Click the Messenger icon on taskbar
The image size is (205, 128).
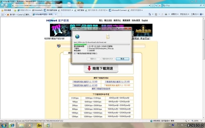pyautogui.click(x=48, y=125)
